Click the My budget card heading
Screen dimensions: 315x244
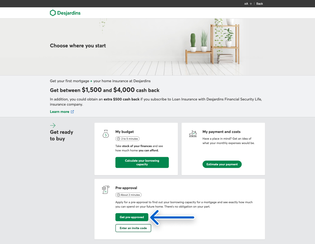click(124, 132)
